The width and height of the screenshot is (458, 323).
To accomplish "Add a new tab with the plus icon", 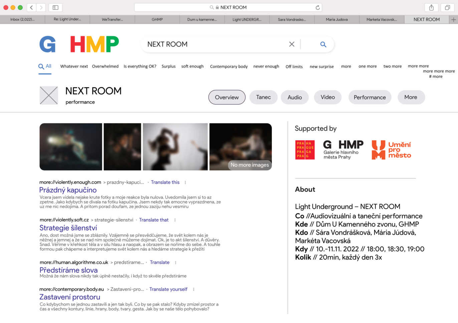I will pos(454,20).
